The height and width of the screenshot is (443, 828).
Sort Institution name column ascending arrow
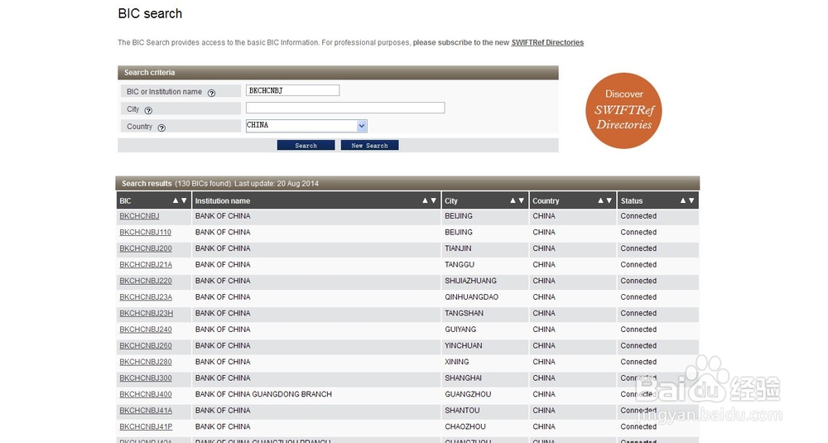tap(425, 200)
